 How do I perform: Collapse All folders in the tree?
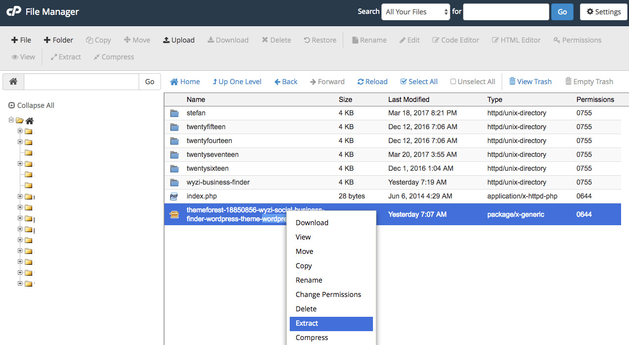(x=32, y=105)
